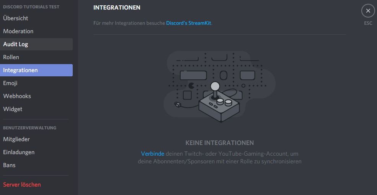Click the red Server löschen option

pyautogui.click(x=22, y=185)
